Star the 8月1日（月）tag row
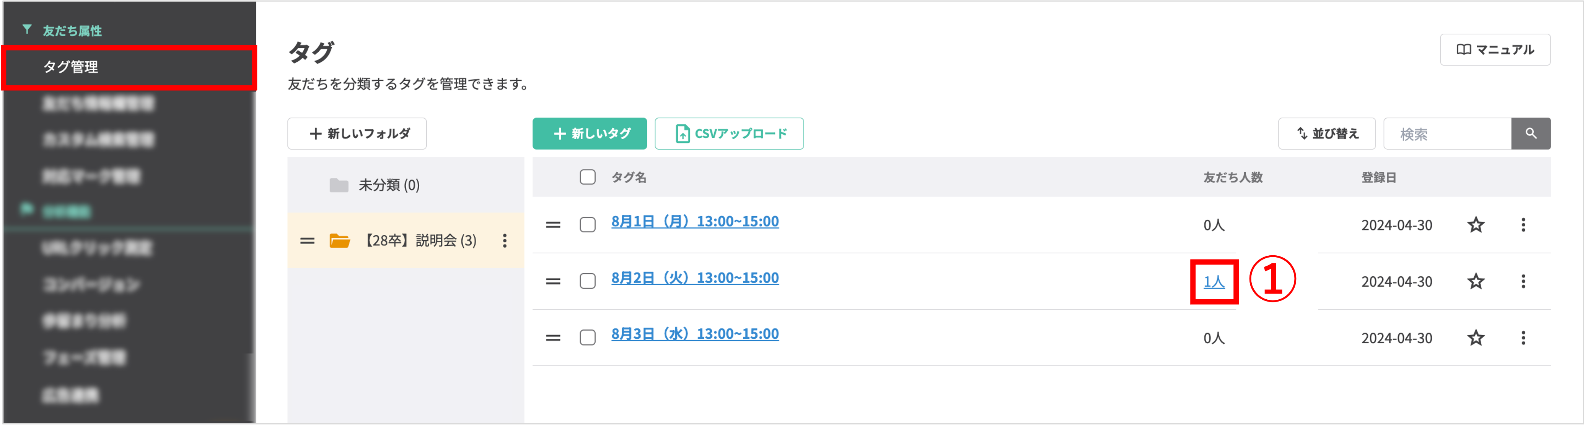 click(1476, 225)
